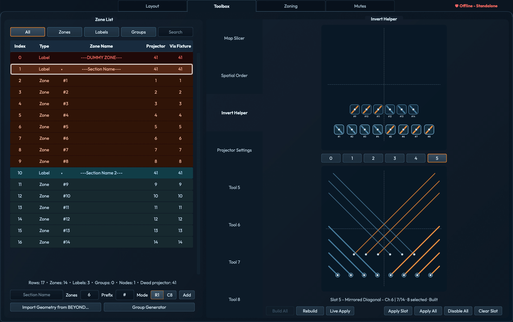Select projector icon #14 in Invert Helper
Screen dimensions: 513x322
(413, 110)
